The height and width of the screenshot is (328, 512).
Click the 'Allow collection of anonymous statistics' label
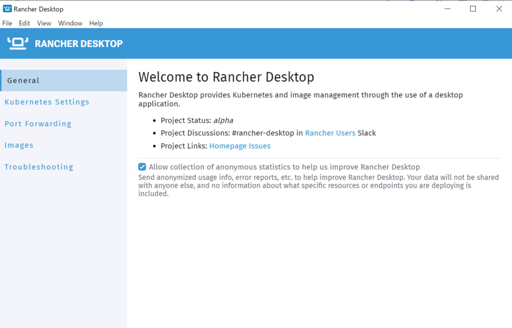point(284,167)
